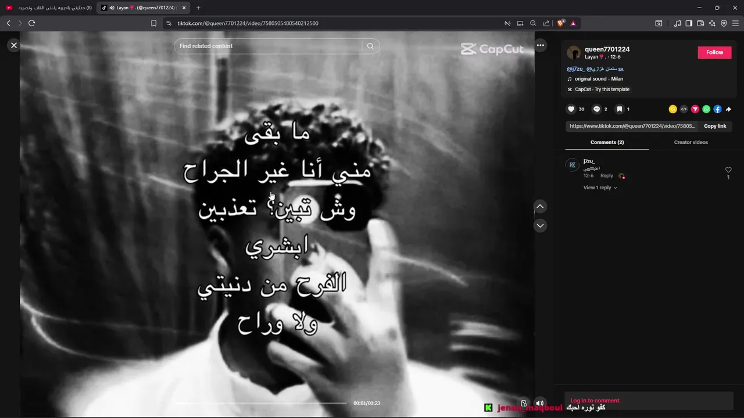Switch to Creator videos tab
Screen dimensions: 744x418
691,142
